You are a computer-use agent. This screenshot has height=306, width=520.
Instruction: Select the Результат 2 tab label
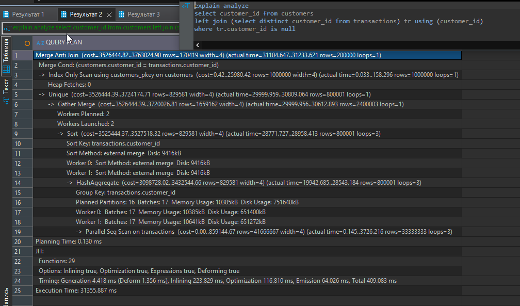pyautogui.click(x=86, y=14)
